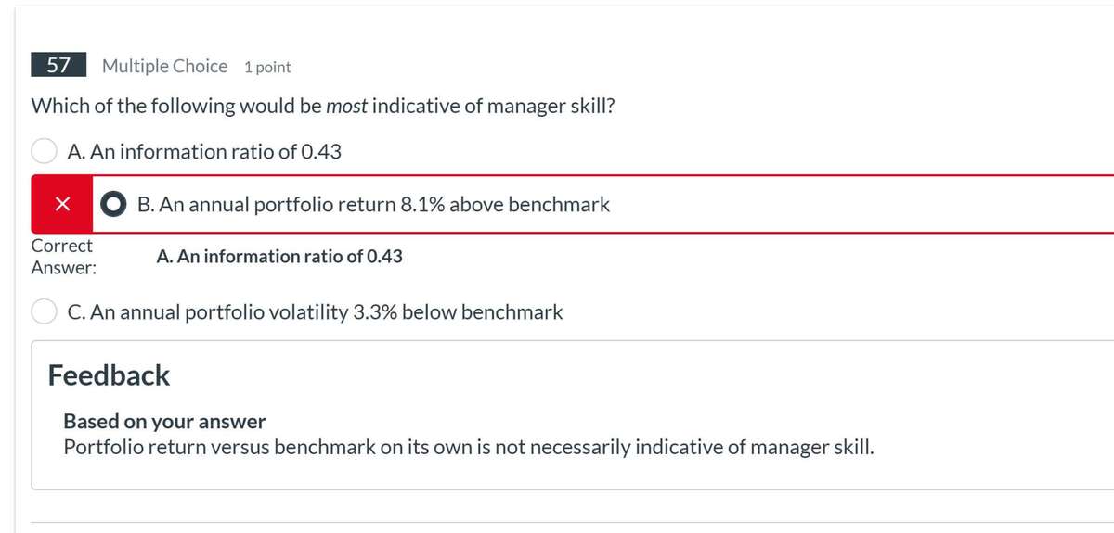Click the divider line below the Feedback box

point(557,522)
